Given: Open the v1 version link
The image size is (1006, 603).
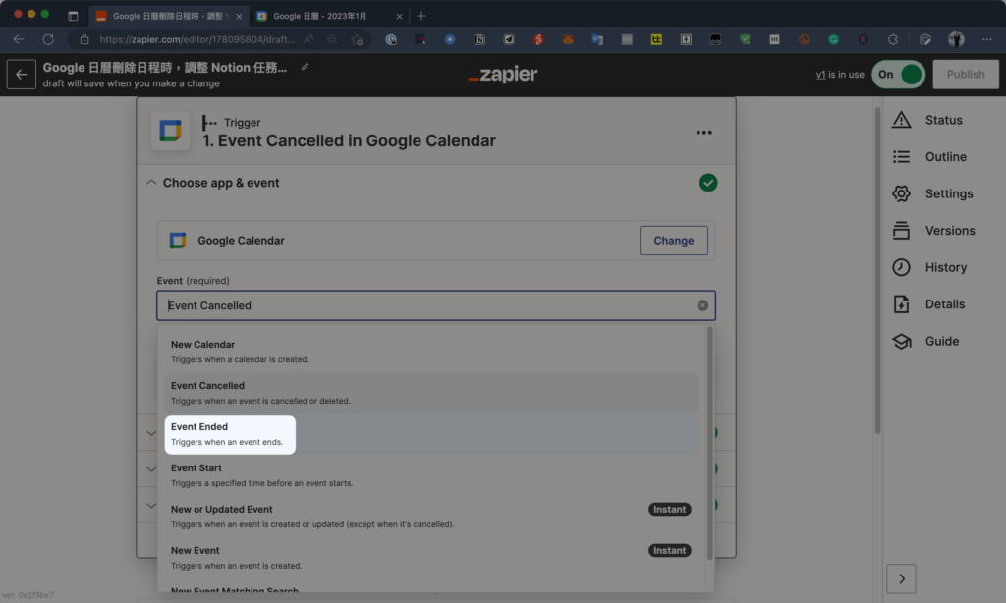Looking at the screenshot, I should coord(820,75).
